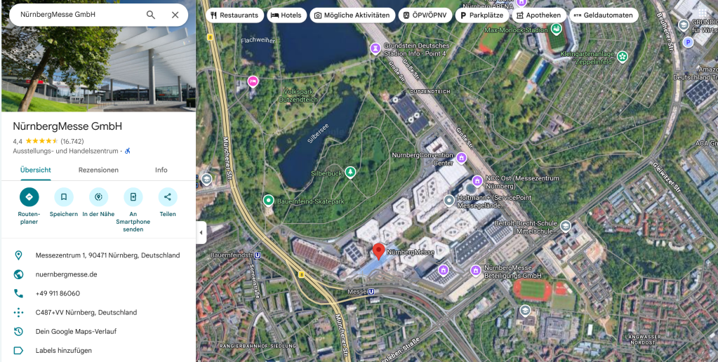Click the red NürnbergMesse map pin
The image size is (718, 362).
coord(378,251)
